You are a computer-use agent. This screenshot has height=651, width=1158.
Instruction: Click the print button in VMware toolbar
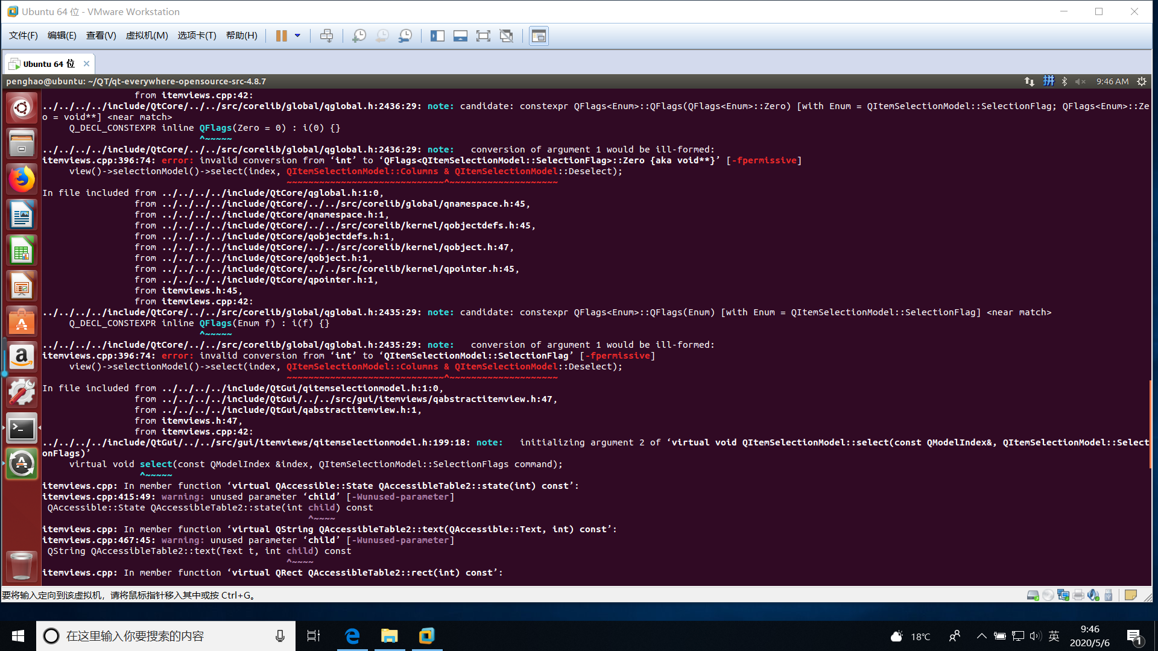pyautogui.click(x=326, y=36)
